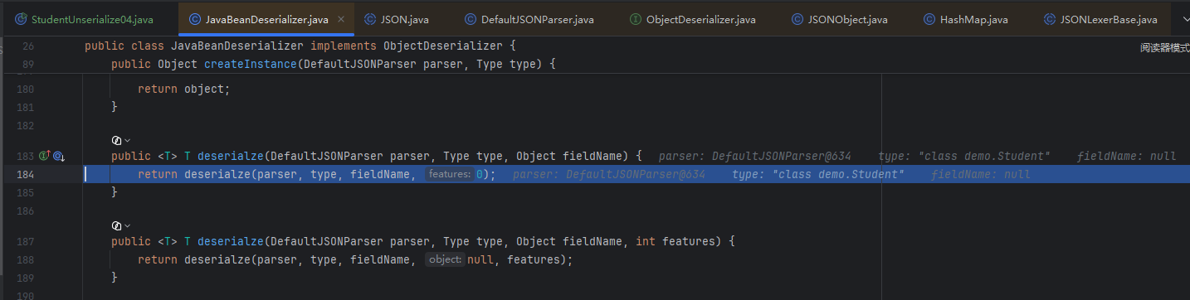Click the class icon on HashMap.java tab
This screenshot has width=1190, height=300.
[x=929, y=19]
